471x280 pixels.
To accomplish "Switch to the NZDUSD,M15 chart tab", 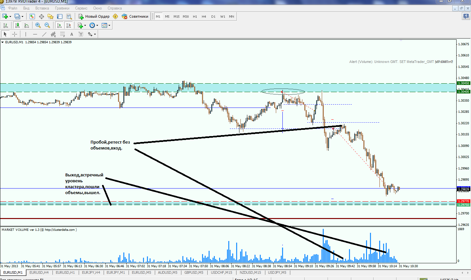I will point(250,272).
